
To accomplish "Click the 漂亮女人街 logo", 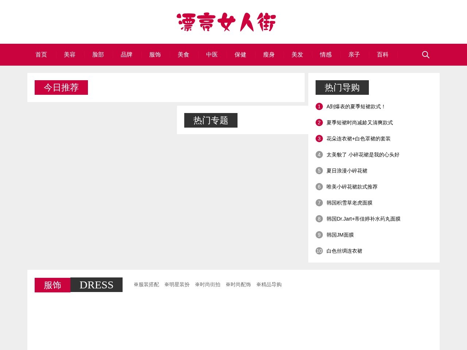I will 227,22.
